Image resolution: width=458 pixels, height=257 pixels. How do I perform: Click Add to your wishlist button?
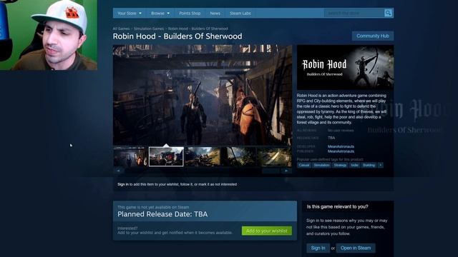[267, 231]
